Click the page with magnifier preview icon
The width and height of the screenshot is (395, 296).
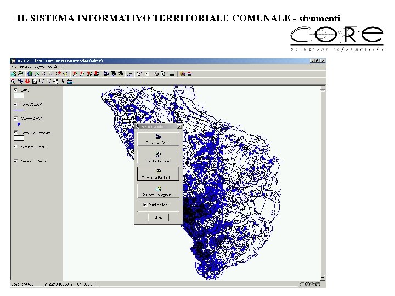[x=163, y=74]
